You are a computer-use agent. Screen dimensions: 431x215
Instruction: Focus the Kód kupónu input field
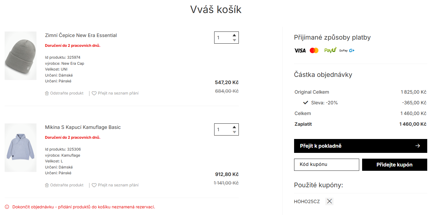tap(327, 165)
